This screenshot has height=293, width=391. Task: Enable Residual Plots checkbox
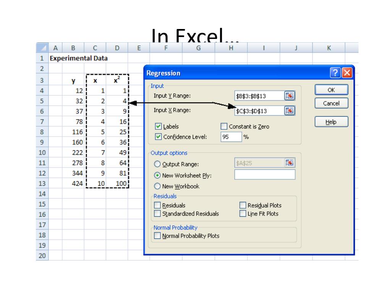point(242,205)
